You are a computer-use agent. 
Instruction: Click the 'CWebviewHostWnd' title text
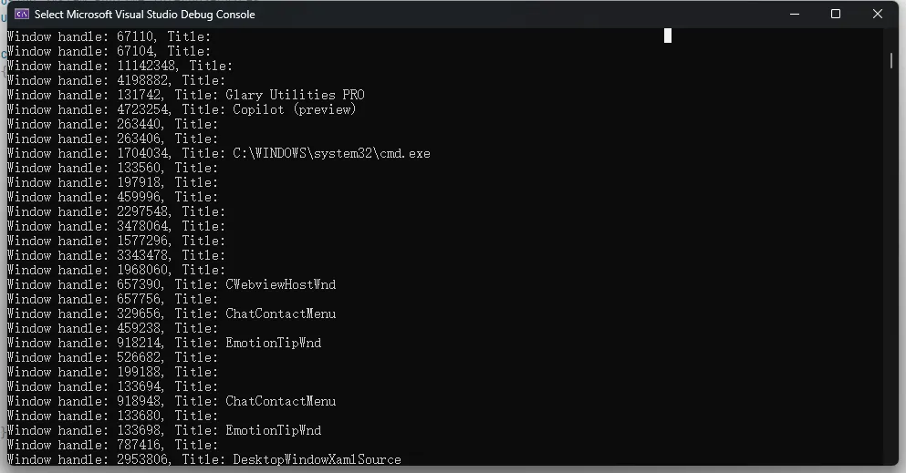(280, 284)
